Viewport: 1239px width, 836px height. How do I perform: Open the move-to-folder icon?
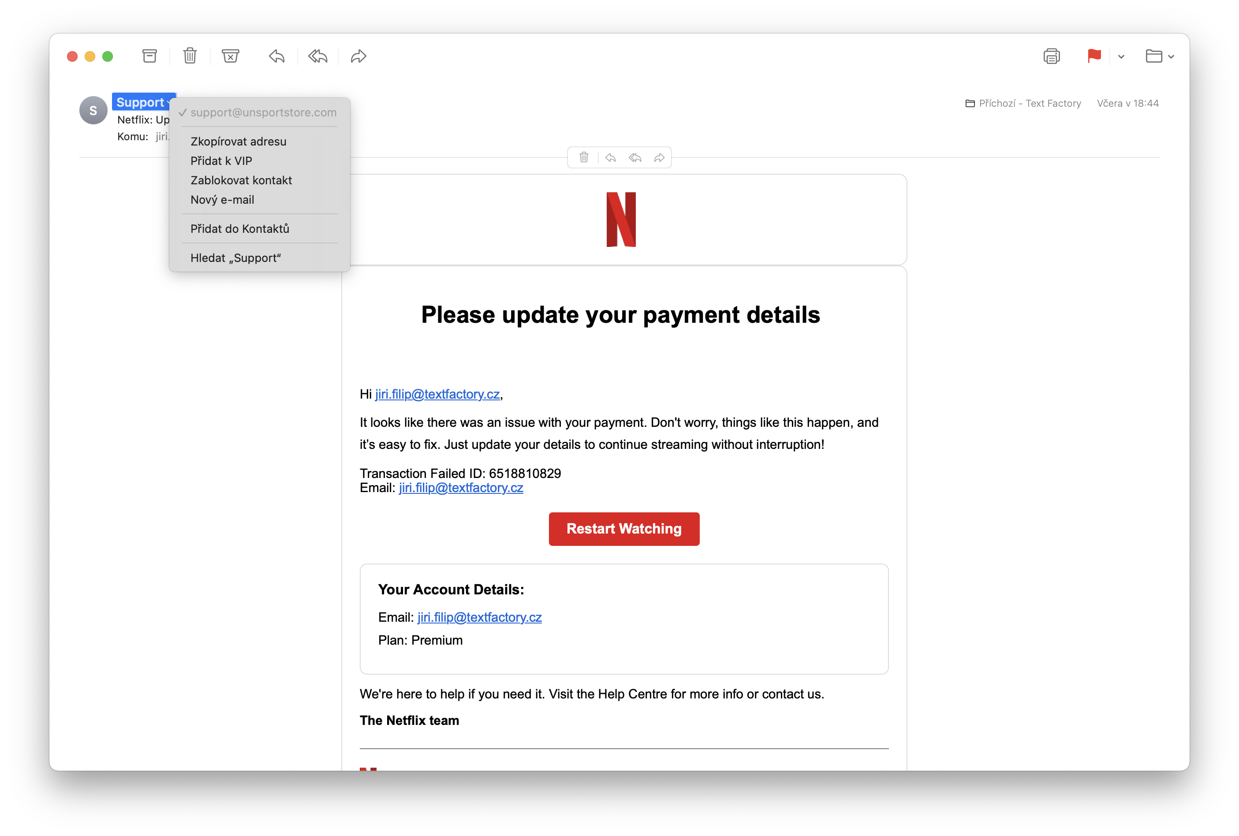(1154, 56)
